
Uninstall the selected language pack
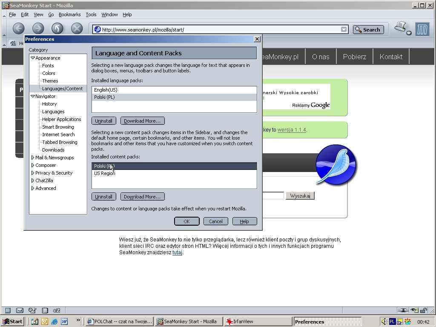[104, 120]
